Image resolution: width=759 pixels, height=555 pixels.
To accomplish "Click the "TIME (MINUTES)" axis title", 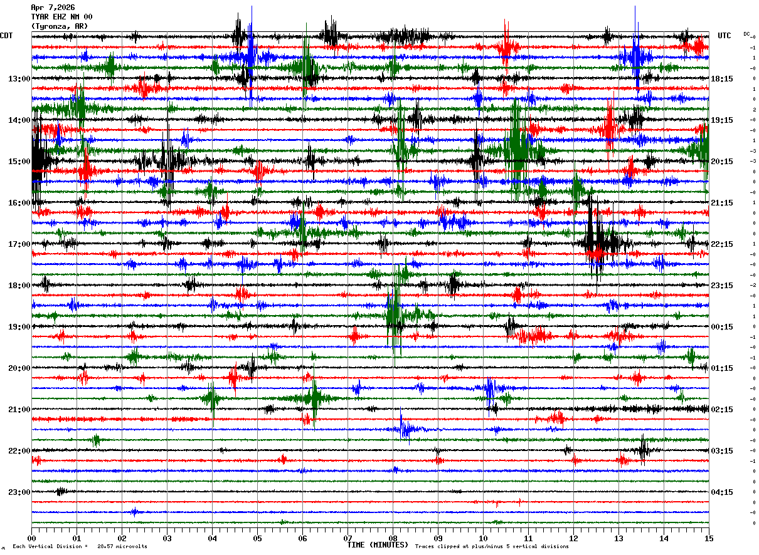I will [x=378, y=545].
